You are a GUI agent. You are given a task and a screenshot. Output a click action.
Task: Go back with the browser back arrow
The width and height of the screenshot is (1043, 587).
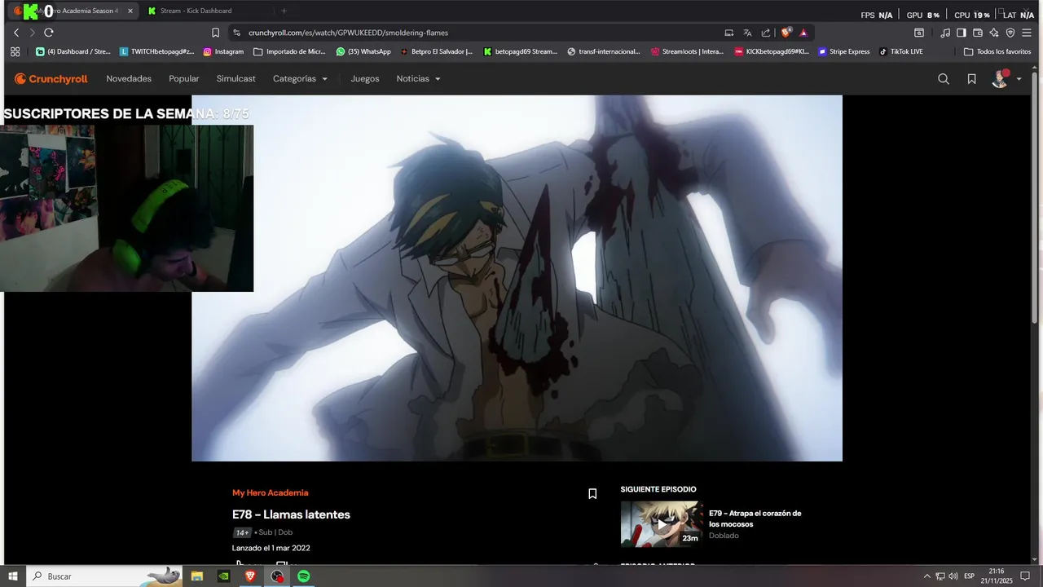[16, 33]
